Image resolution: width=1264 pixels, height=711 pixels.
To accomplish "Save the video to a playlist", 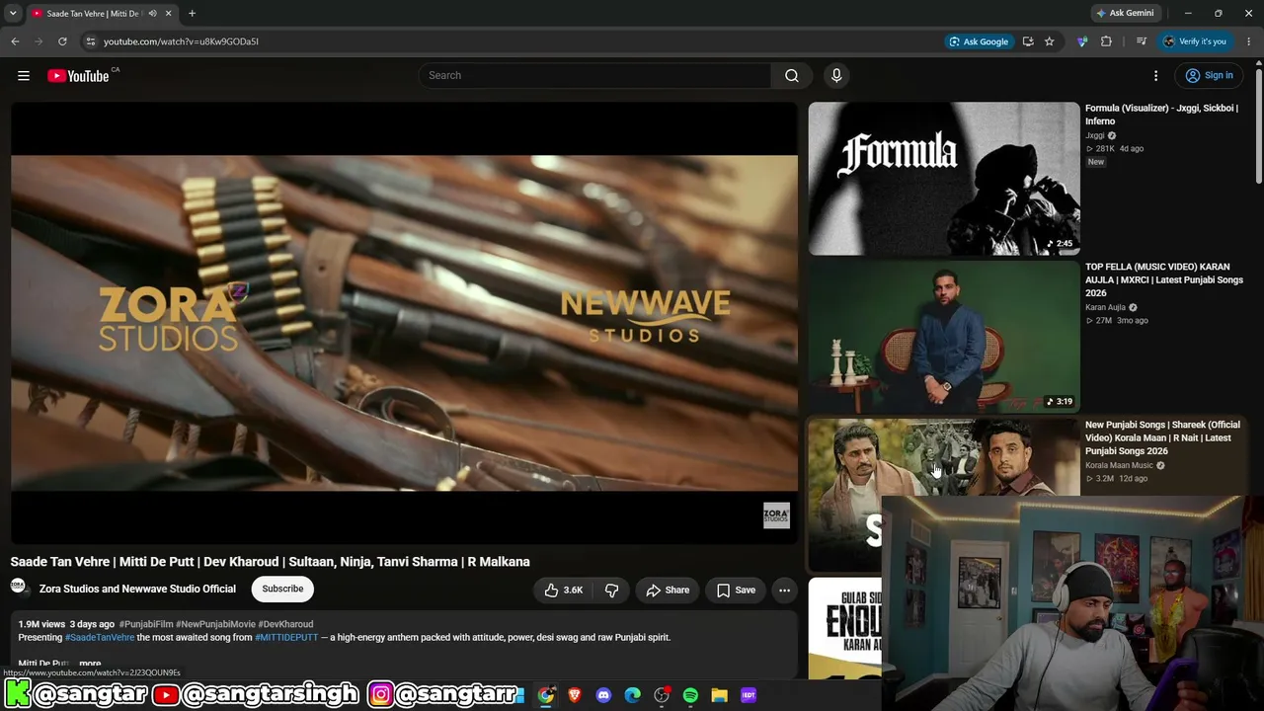I will point(736,591).
